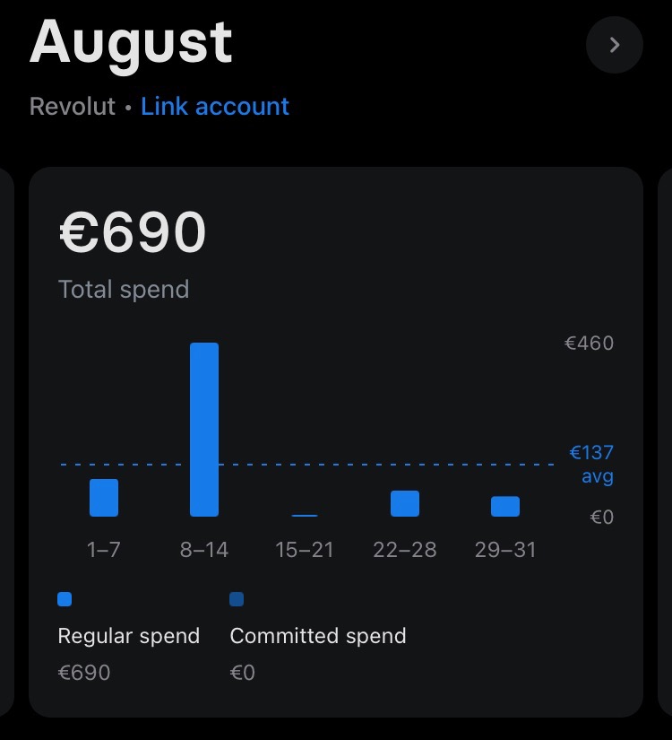Select the 22–28 spending bar
672x740 pixels.
(x=405, y=503)
